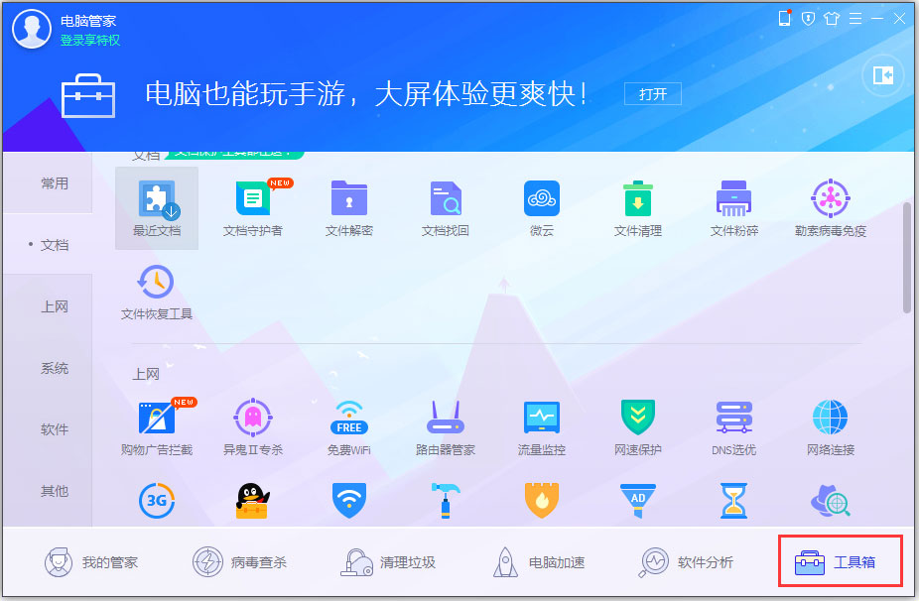This screenshot has height=601, width=919.
Task: Enable 购物广告拦截 shopping ad blocker
Action: coord(156,424)
